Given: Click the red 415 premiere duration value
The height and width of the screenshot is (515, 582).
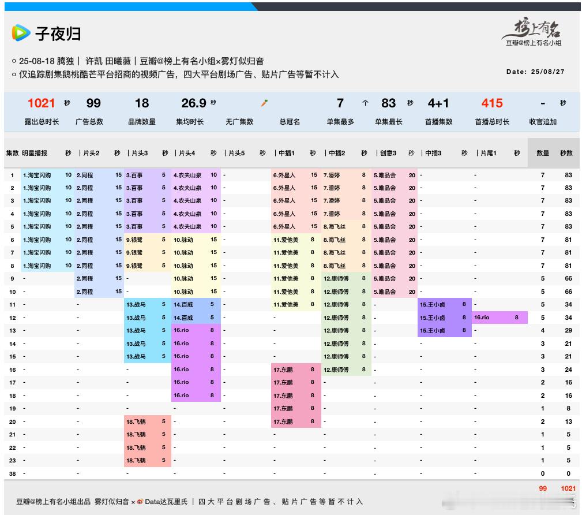Looking at the screenshot, I should click(492, 103).
